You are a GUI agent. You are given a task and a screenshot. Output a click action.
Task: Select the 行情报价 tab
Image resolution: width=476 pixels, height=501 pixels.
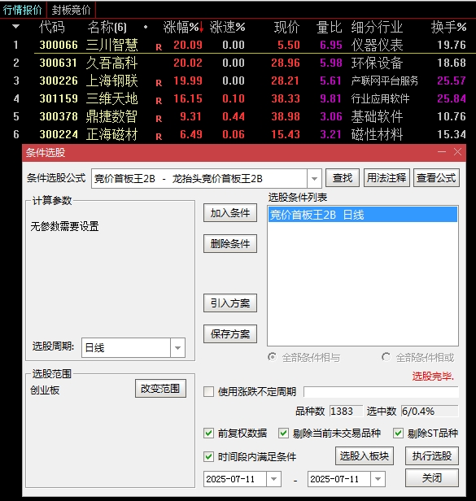(x=23, y=10)
